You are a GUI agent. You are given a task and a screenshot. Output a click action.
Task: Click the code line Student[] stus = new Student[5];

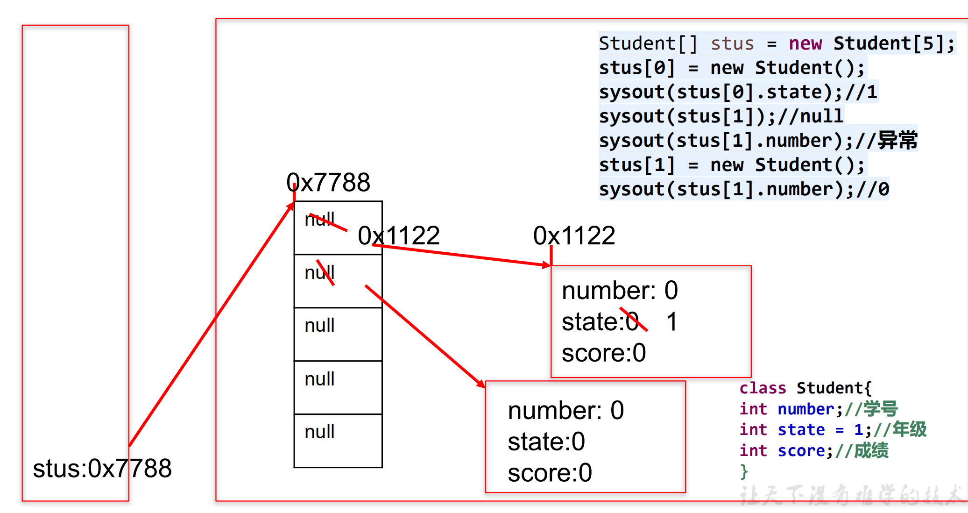(x=777, y=43)
